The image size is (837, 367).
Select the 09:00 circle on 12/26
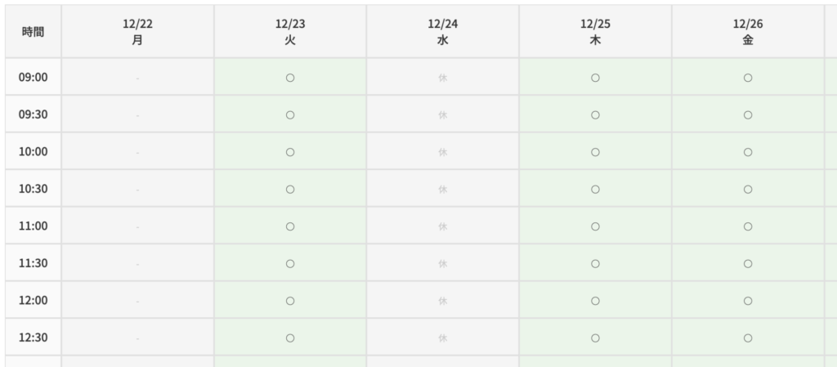click(748, 78)
